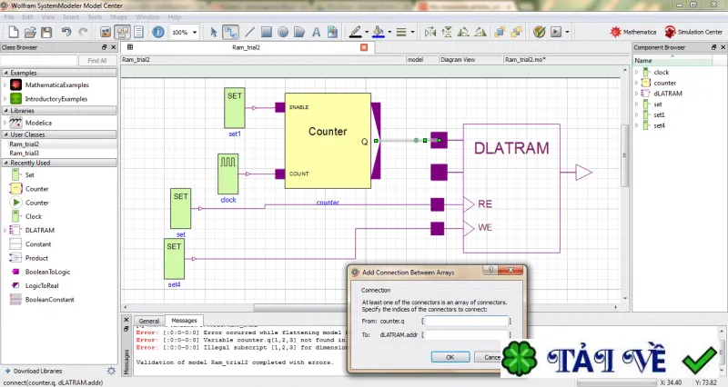Expand the MathematicaExamples tree node
This screenshot has width=728, height=387.
(5, 84)
